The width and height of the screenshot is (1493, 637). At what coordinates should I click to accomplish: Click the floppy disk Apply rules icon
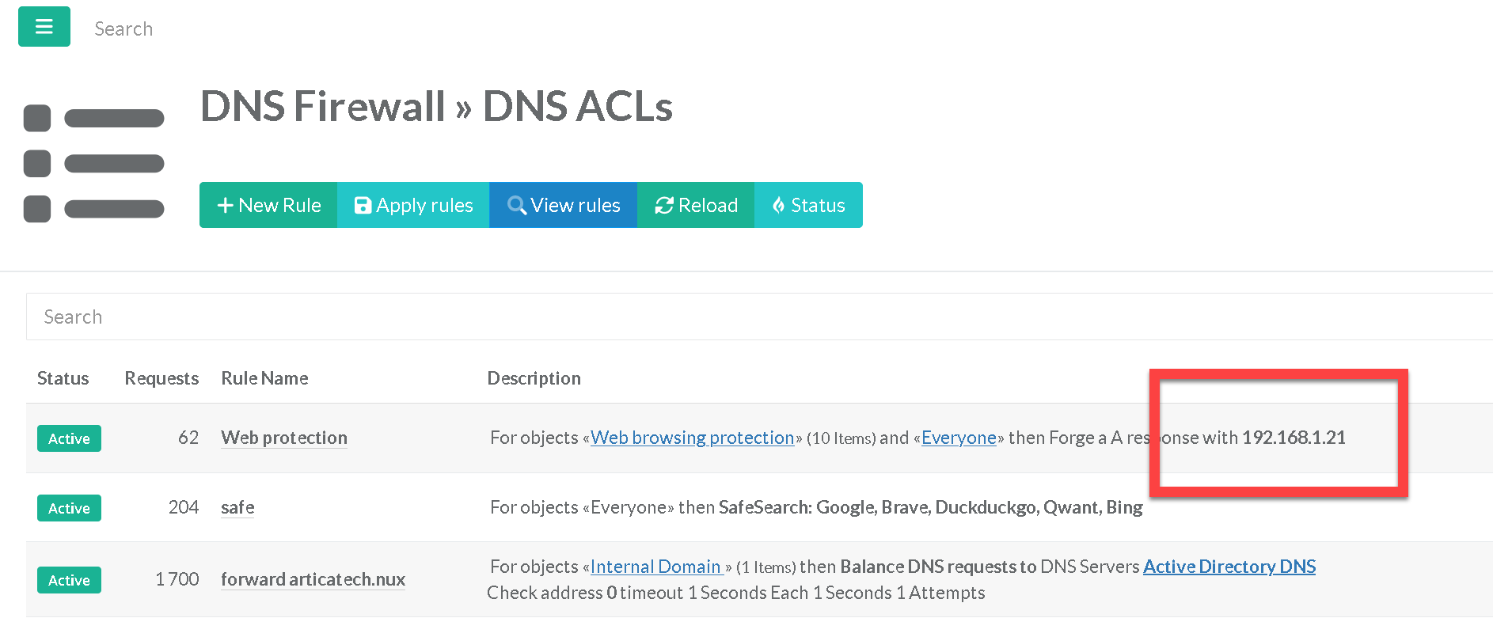(x=363, y=206)
